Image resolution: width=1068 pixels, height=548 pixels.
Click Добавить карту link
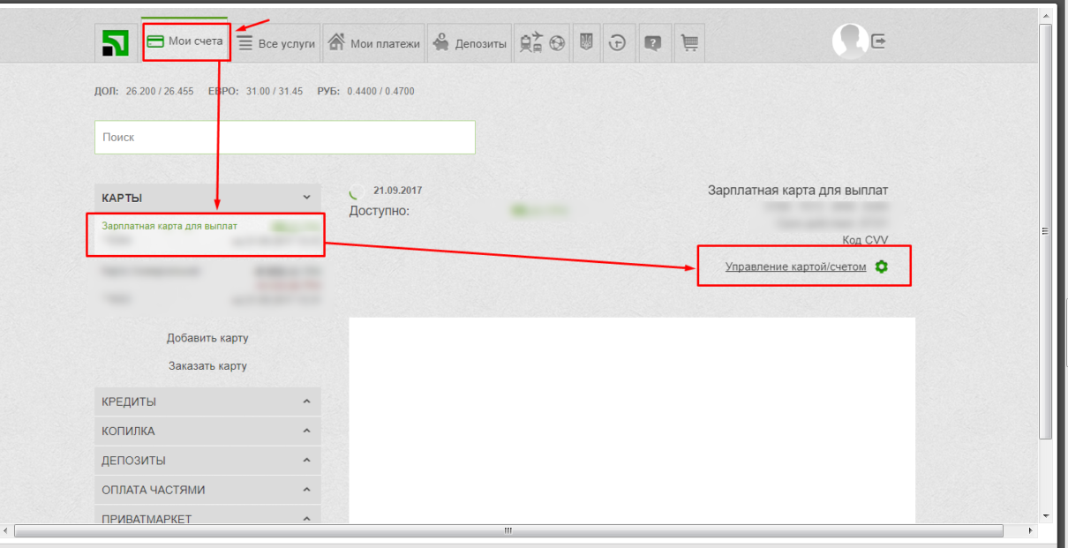(207, 338)
